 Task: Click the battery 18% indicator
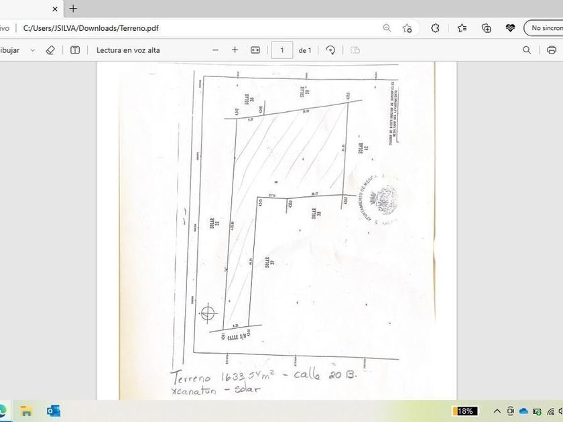(465, 411)
